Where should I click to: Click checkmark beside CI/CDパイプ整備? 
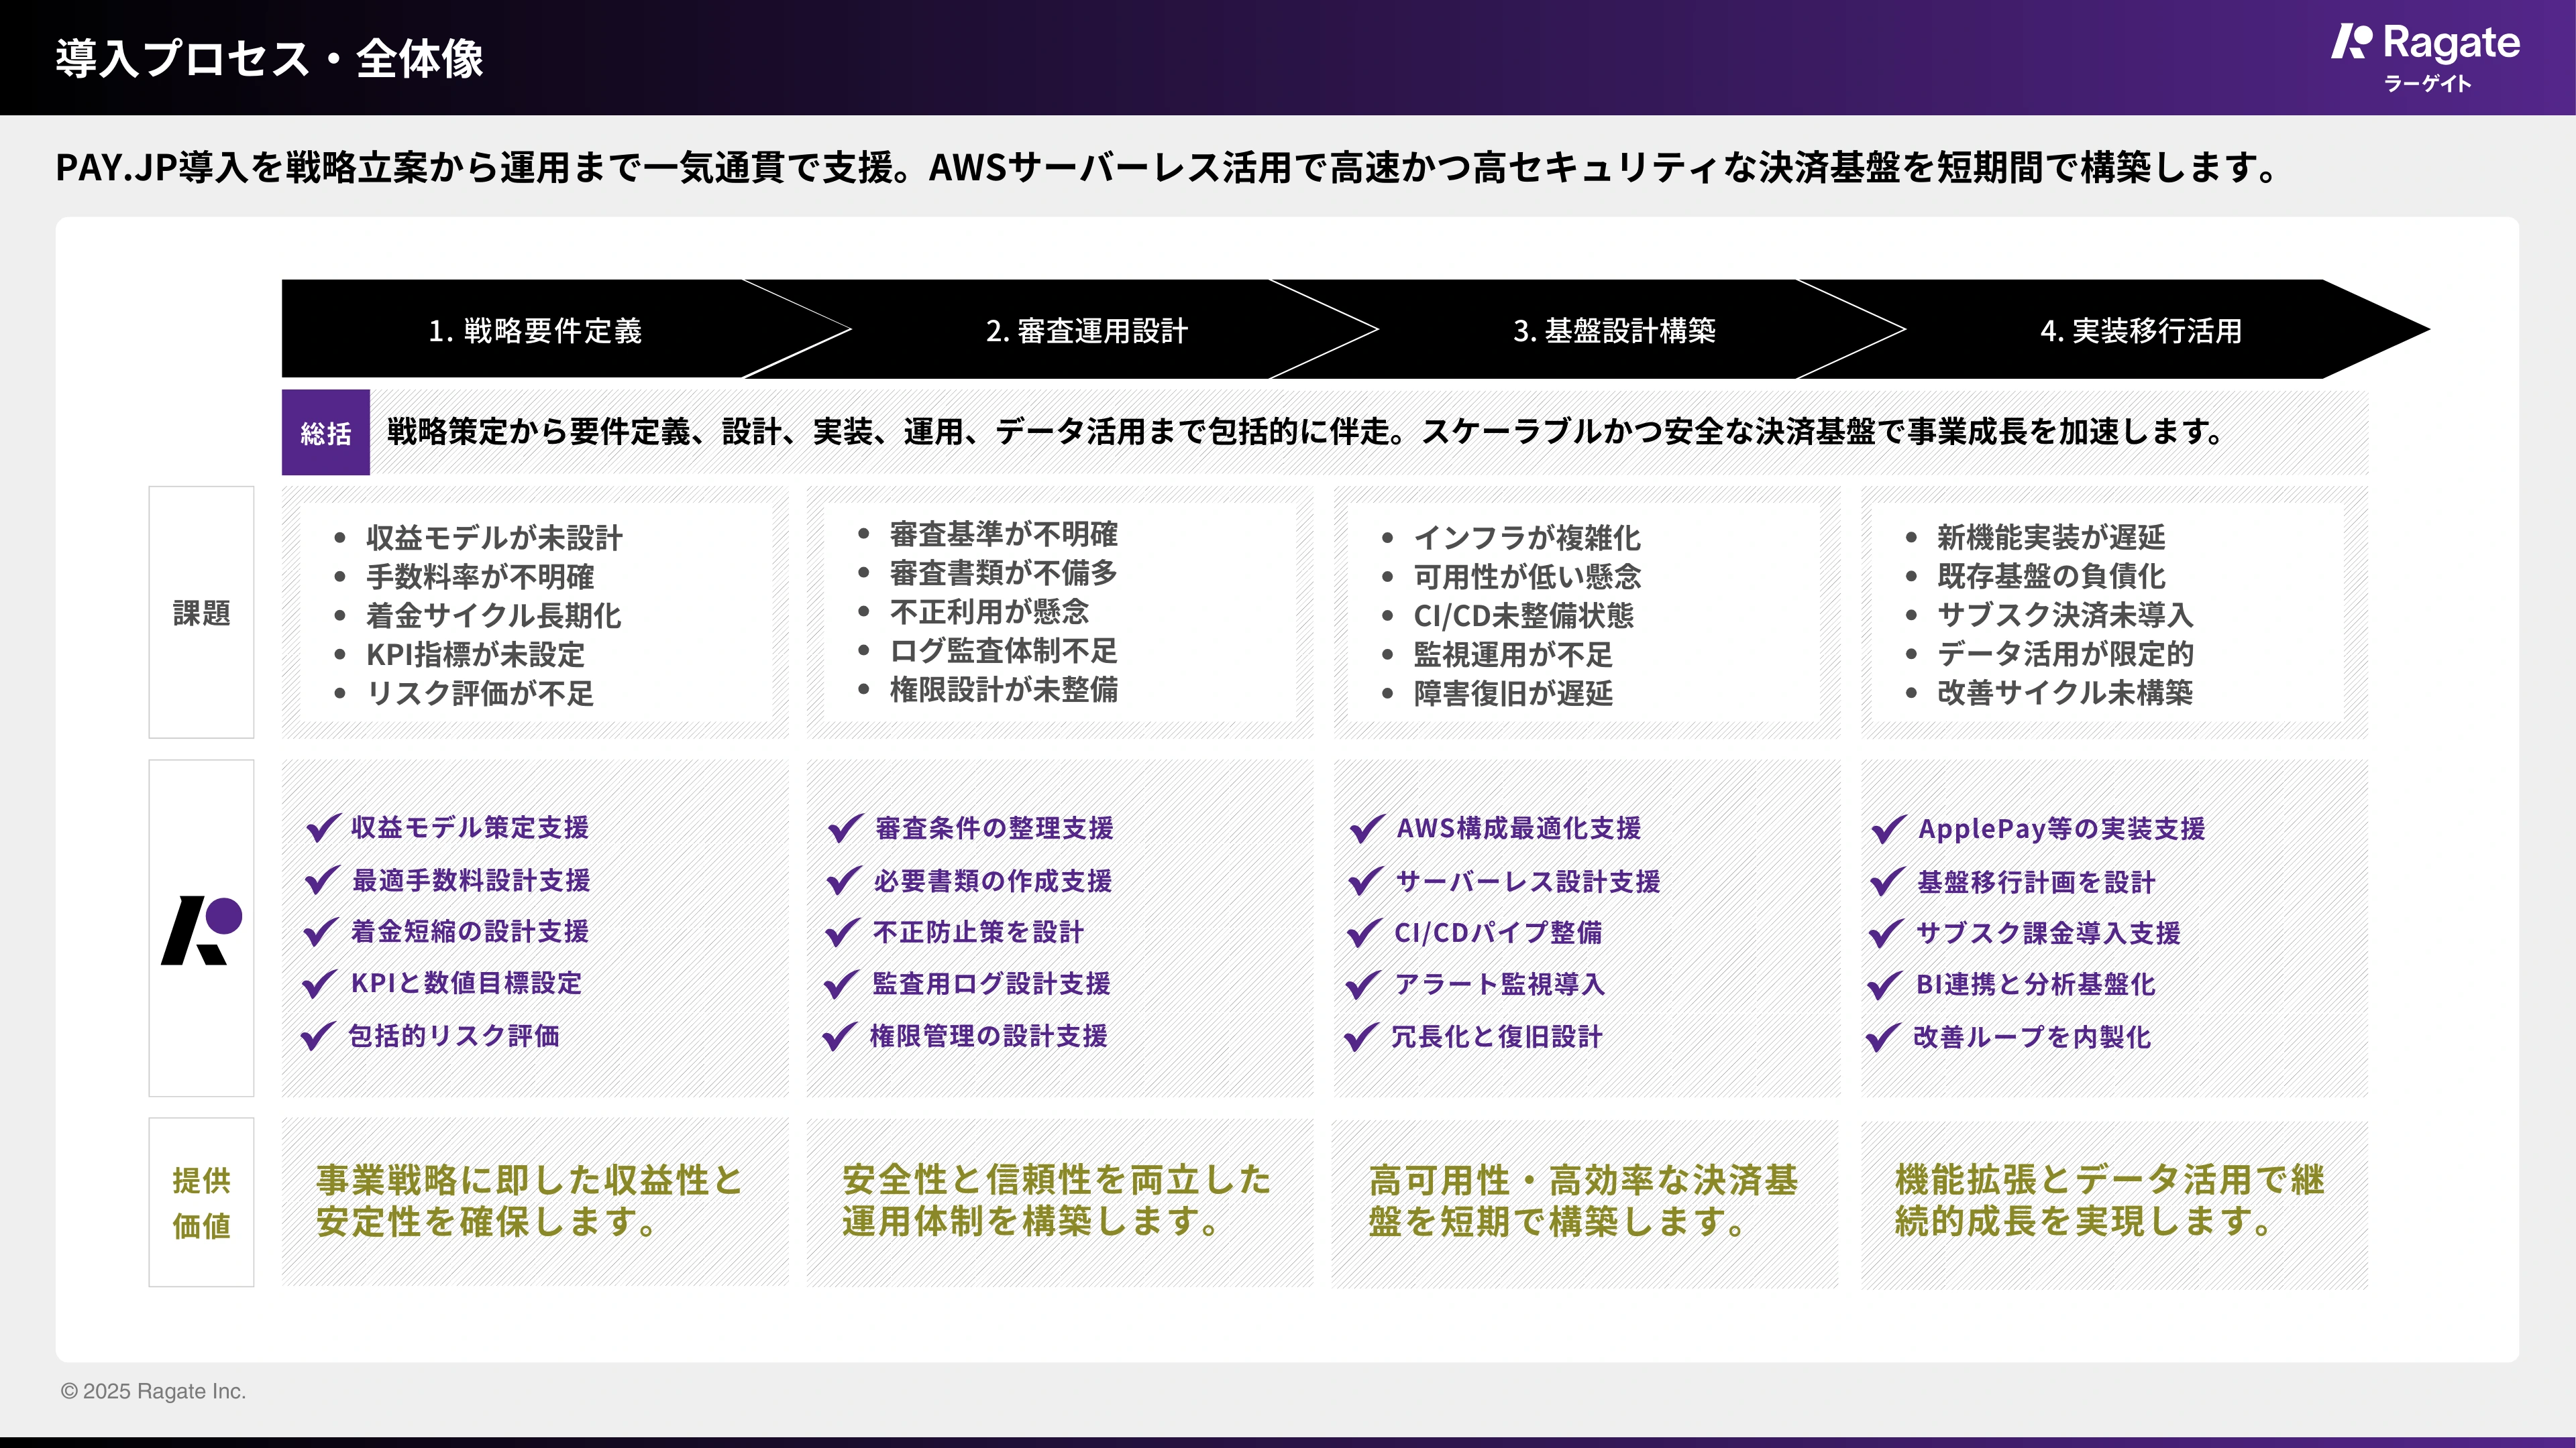point(1365,933)
